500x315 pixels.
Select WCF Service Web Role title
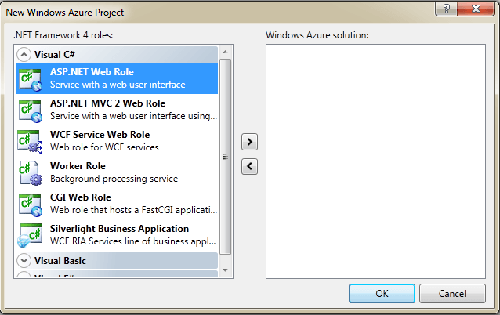coord(100,135)
